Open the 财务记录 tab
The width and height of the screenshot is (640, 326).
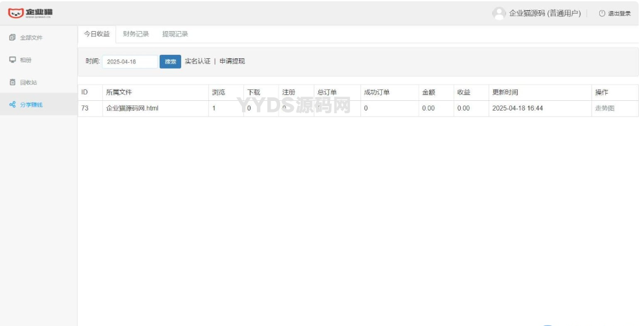[x=136, y=34]
